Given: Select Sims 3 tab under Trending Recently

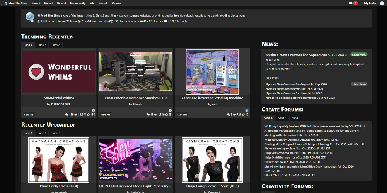Looking at the screenshot, I should 42,45.
